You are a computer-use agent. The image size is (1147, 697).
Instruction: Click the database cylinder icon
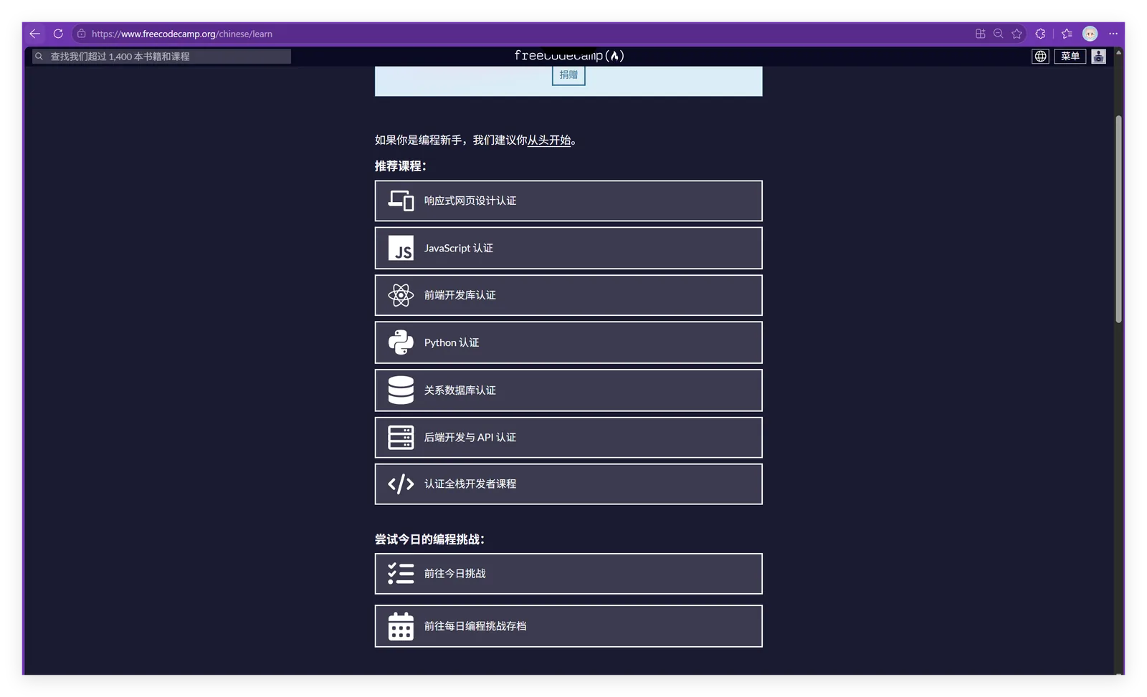[401, 390]
